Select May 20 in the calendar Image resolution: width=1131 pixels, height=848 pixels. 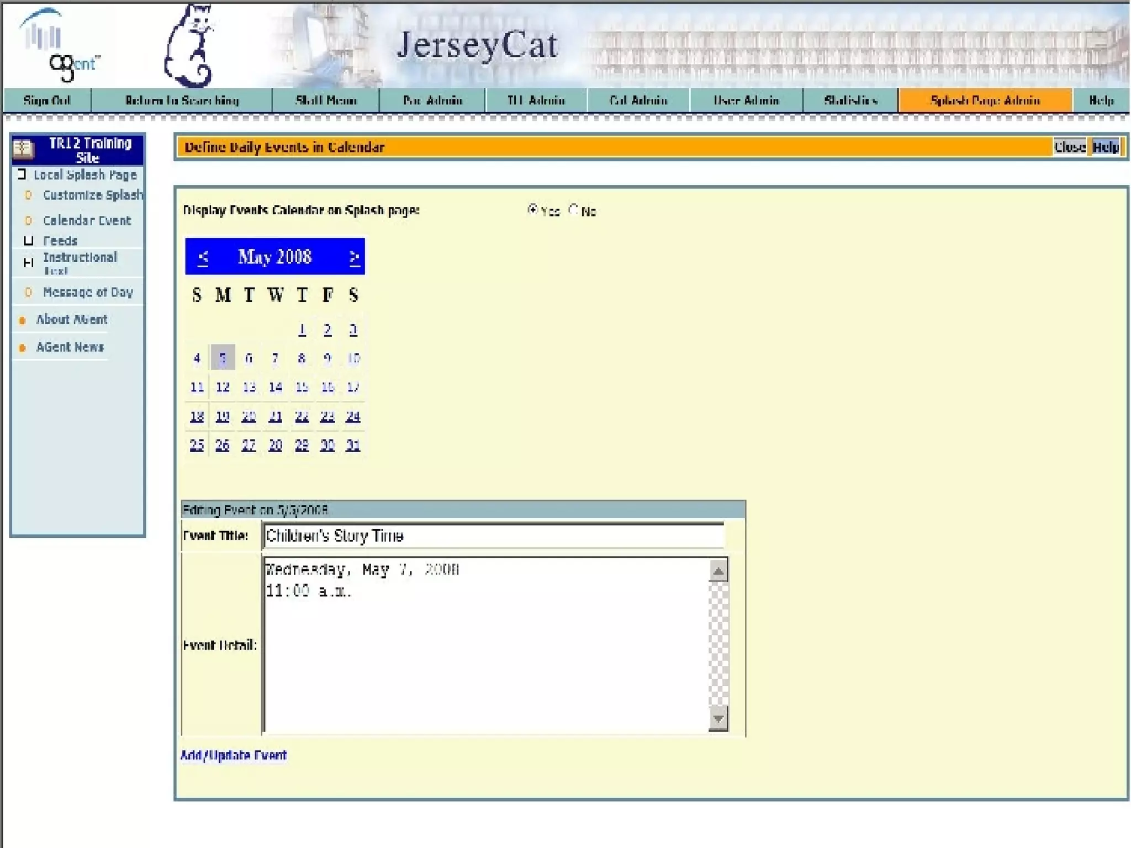249,416
